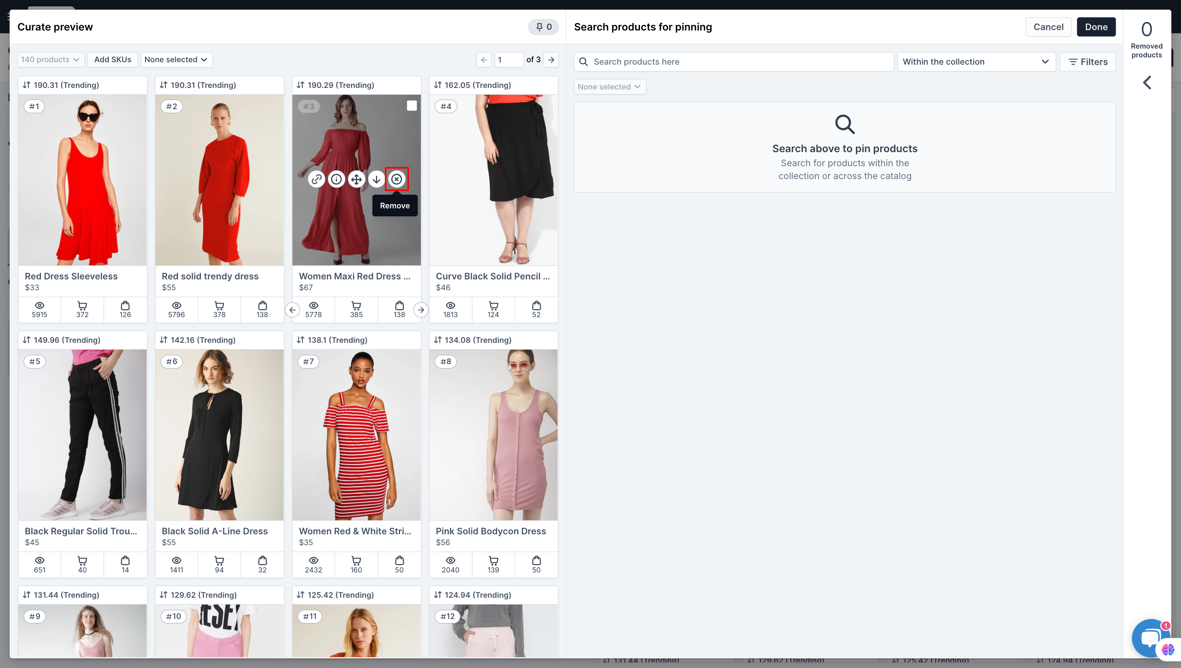
Task: Open the None selected dropdown in Curate preview
Action: [176, 60]
